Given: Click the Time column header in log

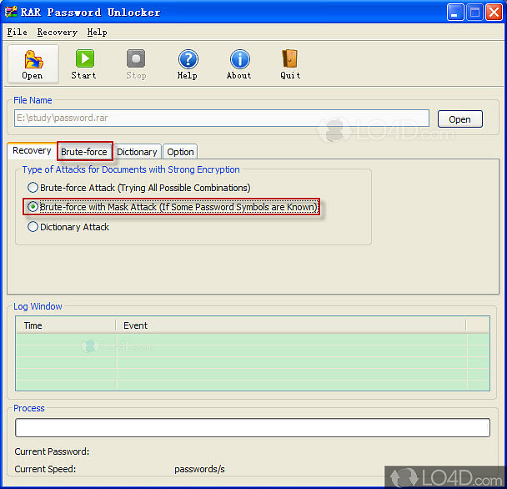Looking at the screenshot, I should point(66,325).
